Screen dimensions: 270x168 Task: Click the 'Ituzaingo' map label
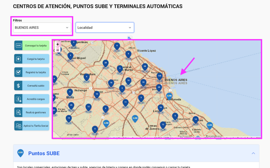click(81, 90)
